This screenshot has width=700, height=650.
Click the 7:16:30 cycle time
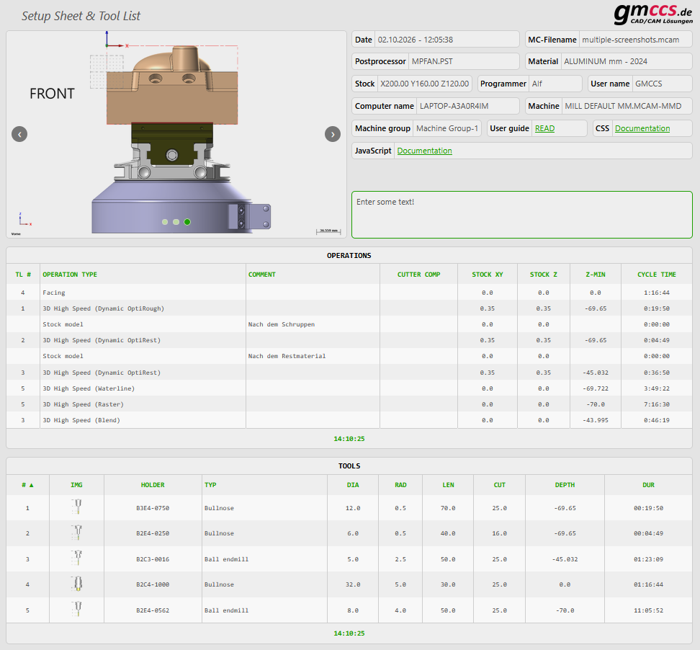coord(657,405)
